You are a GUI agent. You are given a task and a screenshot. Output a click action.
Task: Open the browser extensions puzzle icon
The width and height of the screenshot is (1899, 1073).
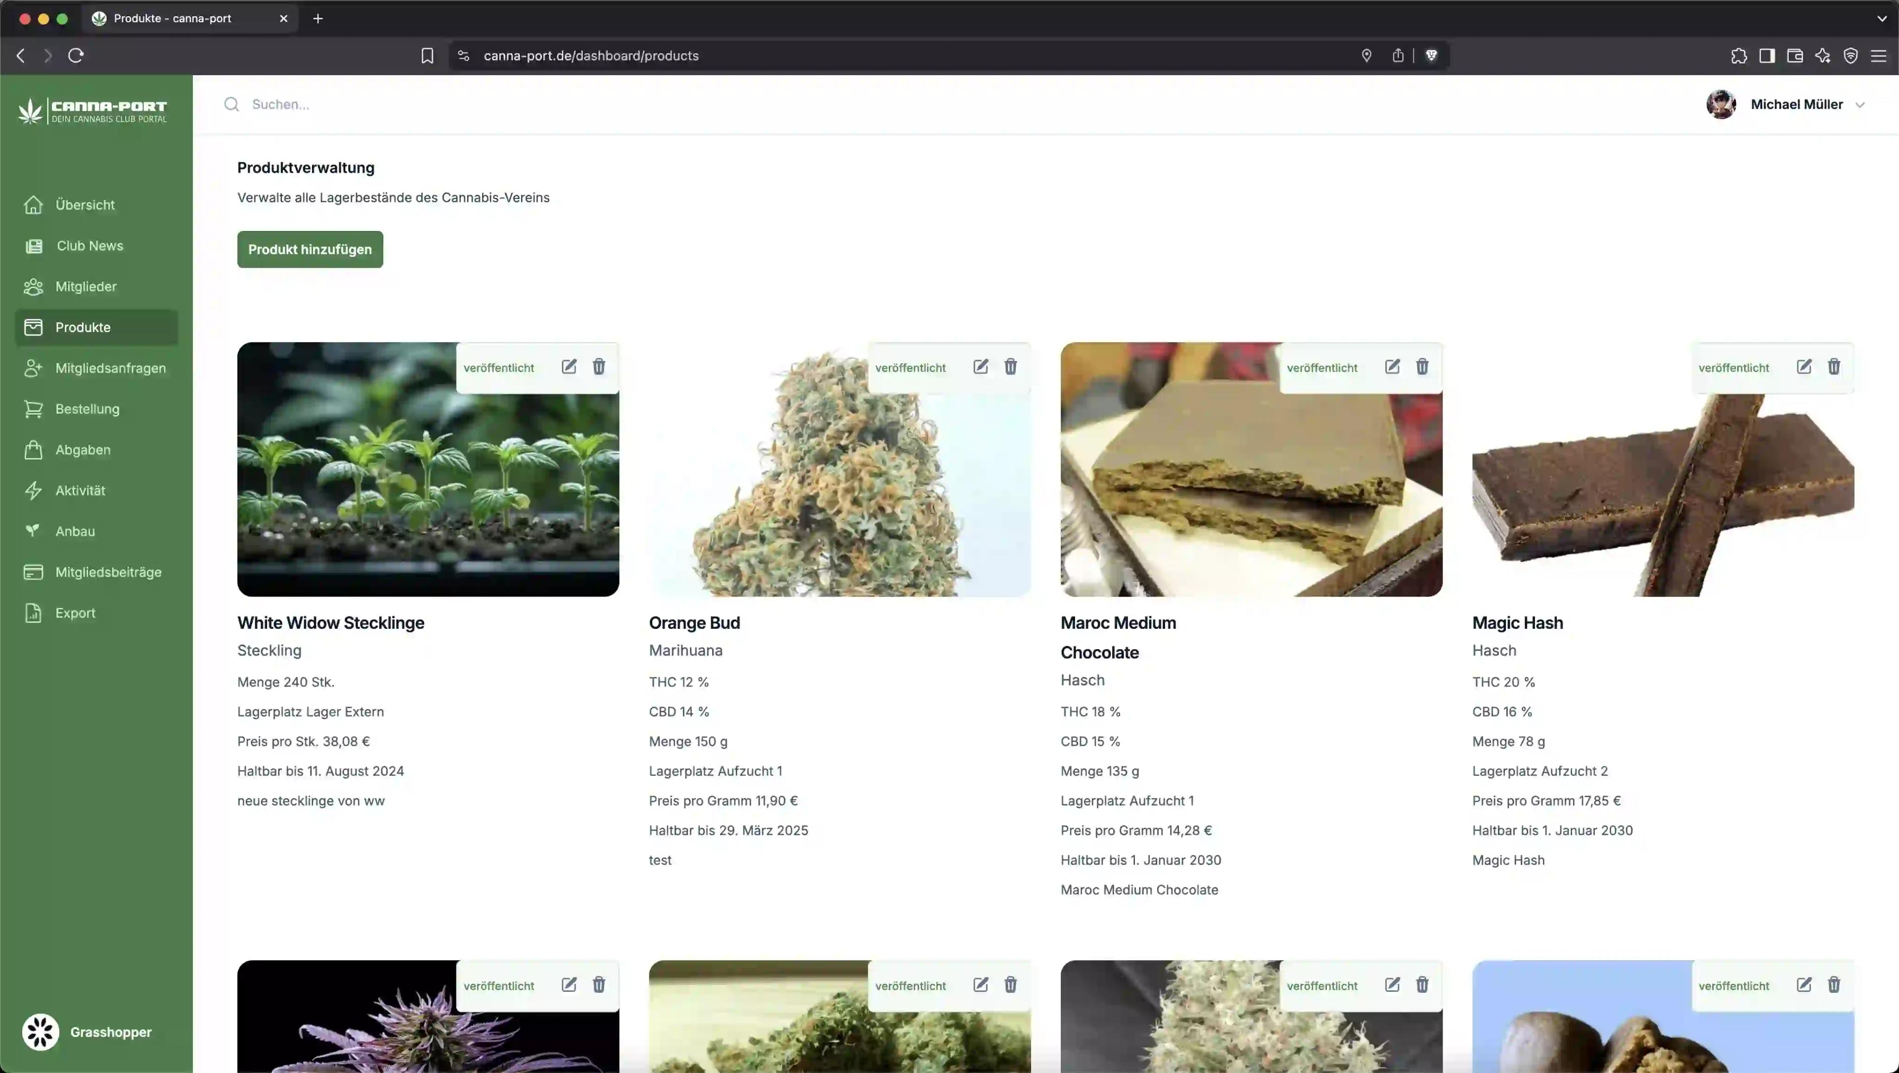pos(1739,55)
